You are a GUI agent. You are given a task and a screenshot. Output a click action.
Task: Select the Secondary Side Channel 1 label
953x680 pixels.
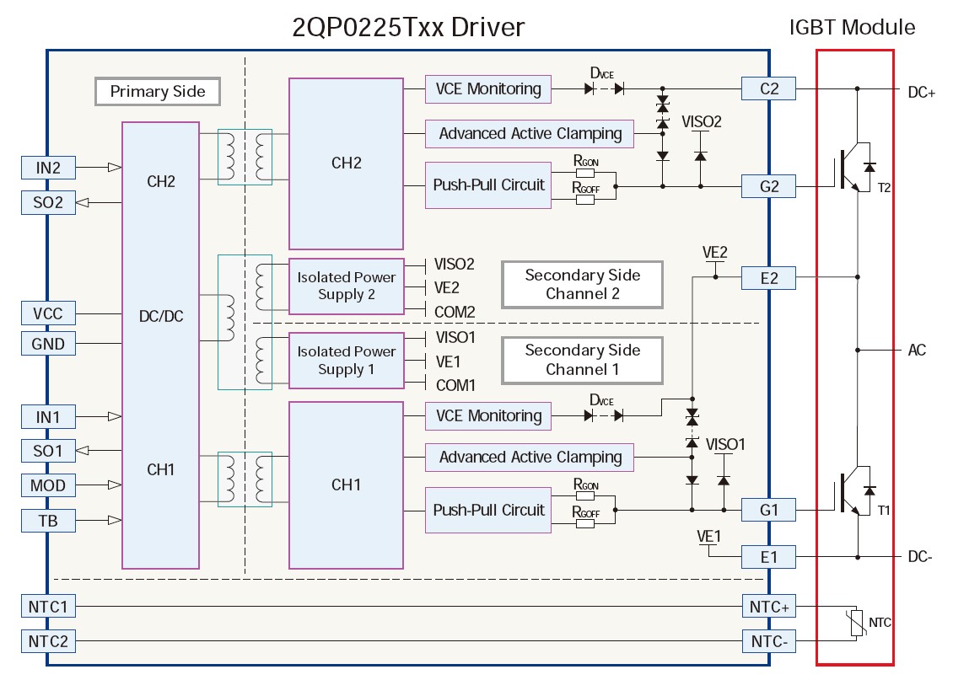(582, 360)
